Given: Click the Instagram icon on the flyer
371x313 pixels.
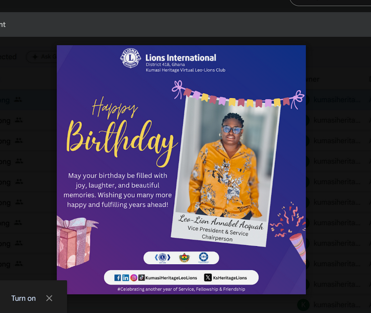Looking at the screenshot, I should pos(134,278).
